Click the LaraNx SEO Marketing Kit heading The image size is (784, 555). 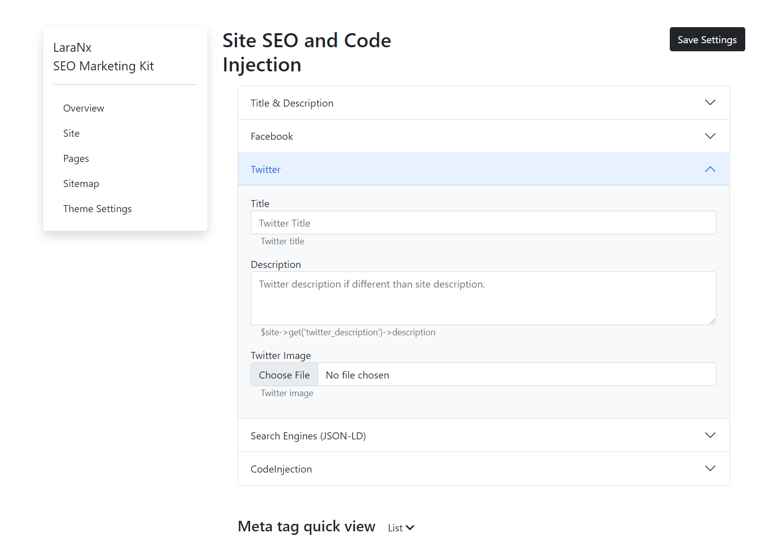click(104, 56)
